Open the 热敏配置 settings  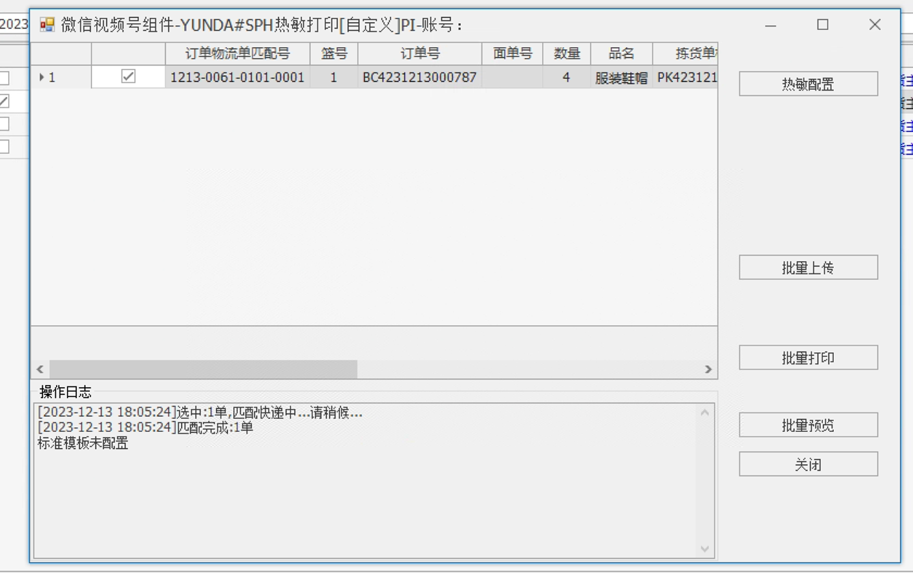tap(808, 84)
